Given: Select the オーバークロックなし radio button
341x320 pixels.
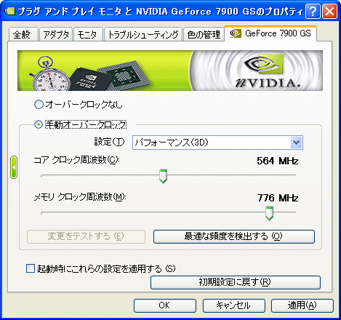Looking at the screenshot, I should click(x=39, y=105).
